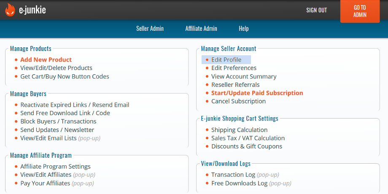Open View/Edit/Delete Products
Screen dimensions: 388x194
tap(56, 68)
